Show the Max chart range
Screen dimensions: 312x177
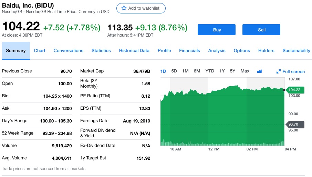245,71
